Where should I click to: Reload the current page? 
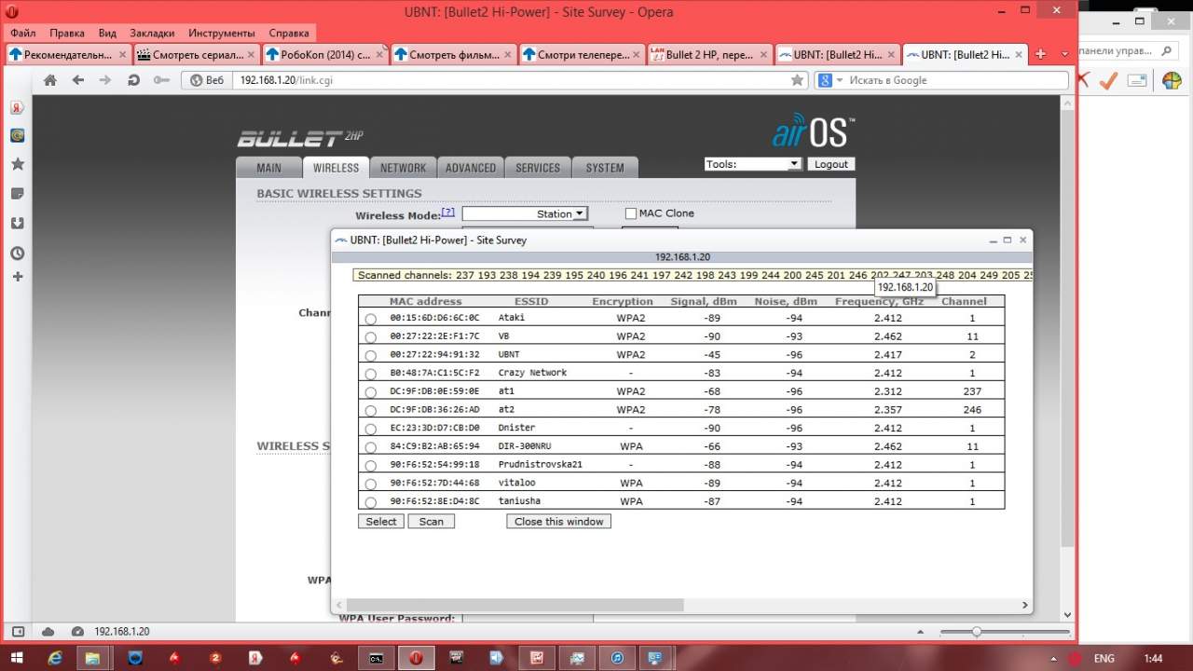[x=133, y=80]
